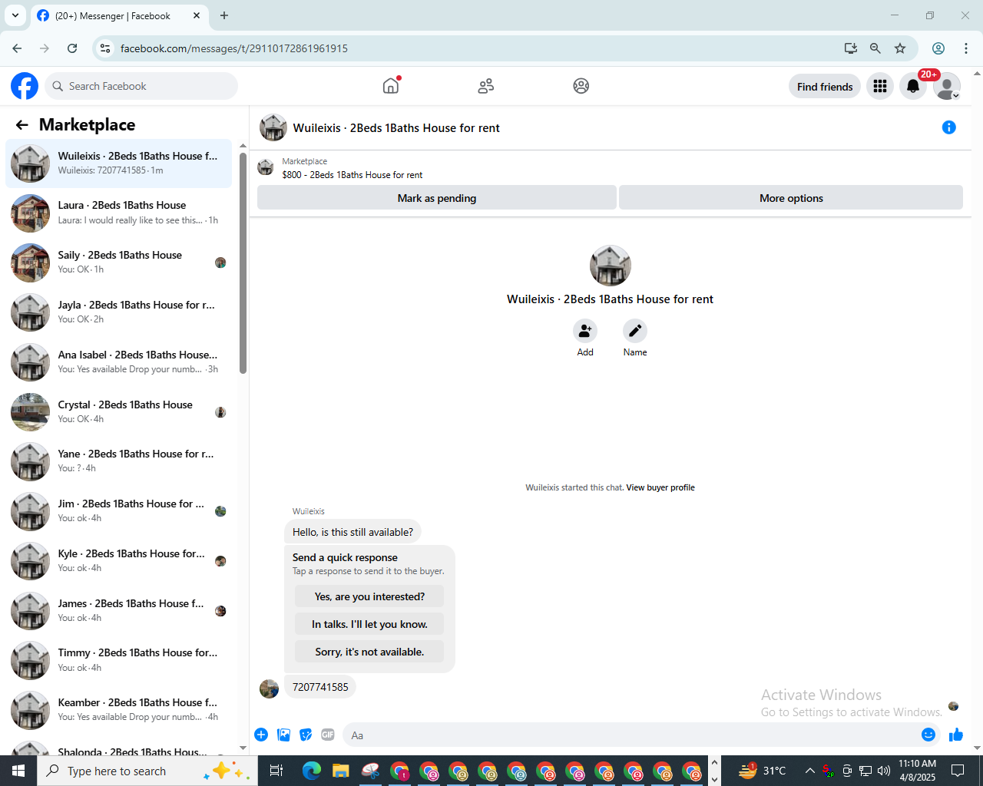Open Saily 2Beds 1Baths House chat
This screenshot has width=983, height=786.
pos(118,263)
